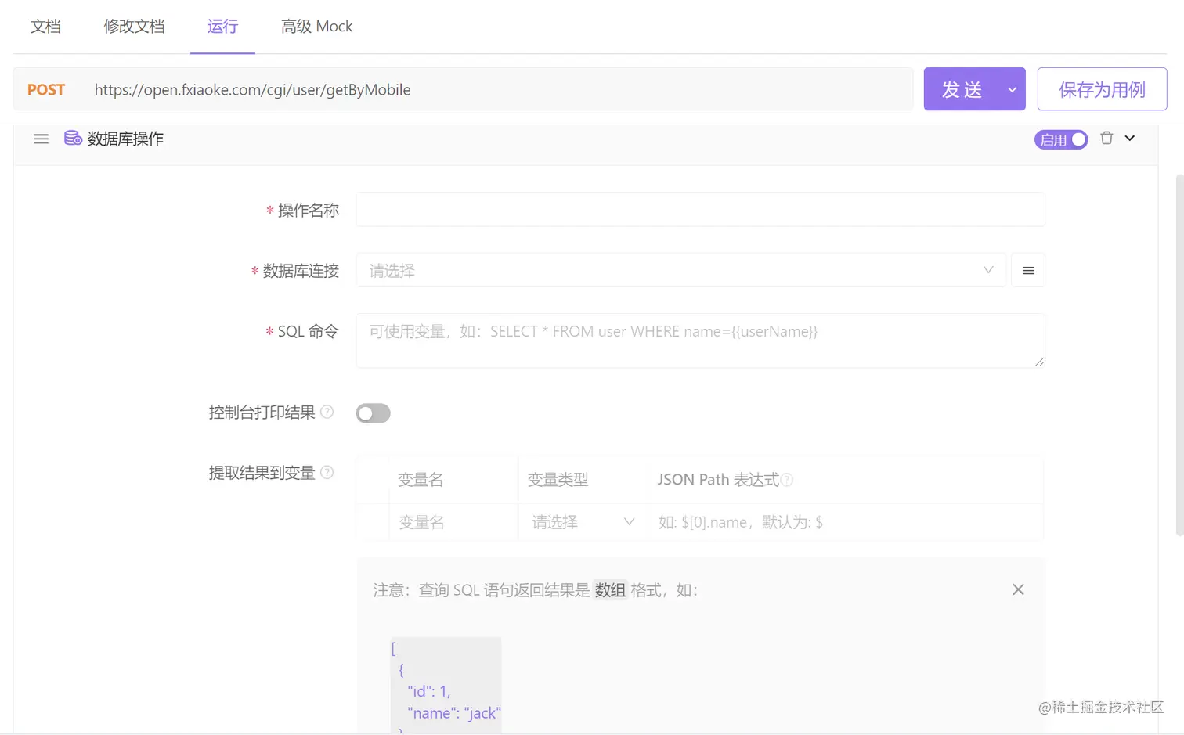Click the database operation icon in panel header
Image resolution: width=1184 pixels, height=735 pixels.
pos(73,138)
